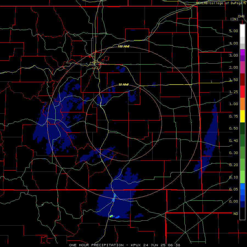Select the 1.00 legend value
The width and height of the screenshot is (247, 247).
234,104
